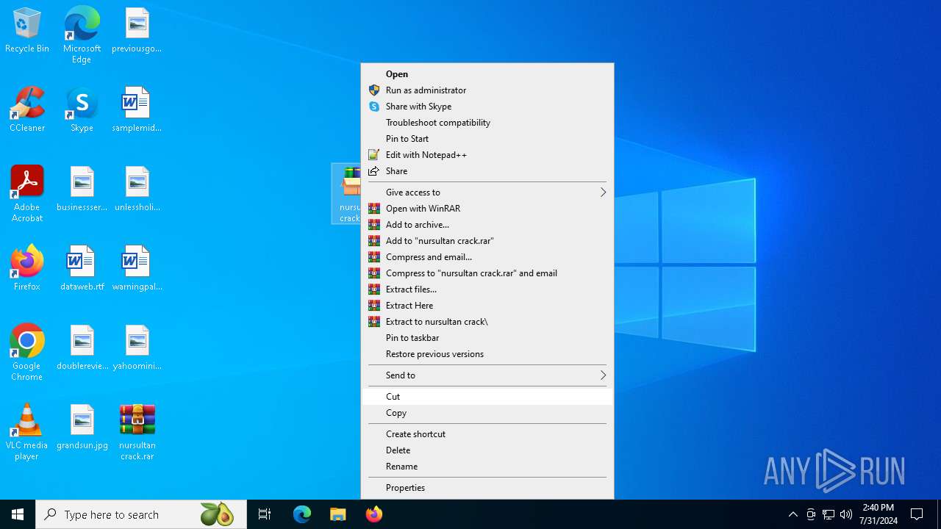Expand the Give access to submenu
The image size is (941, 529).
pos(487,192)
